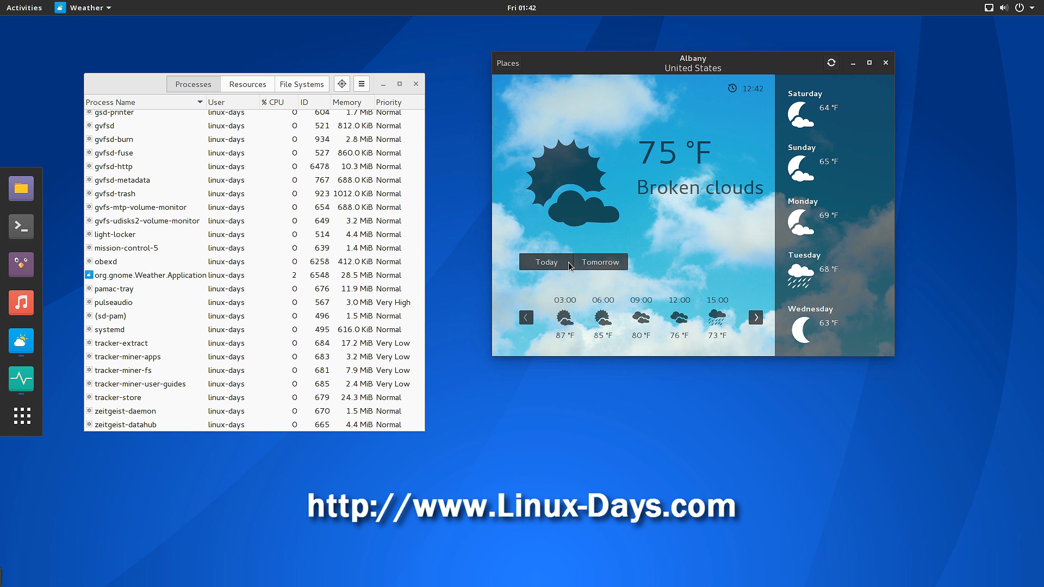Open system menu dropdown arrow in top bar

pyautogui.click(x=1031, y=8)
